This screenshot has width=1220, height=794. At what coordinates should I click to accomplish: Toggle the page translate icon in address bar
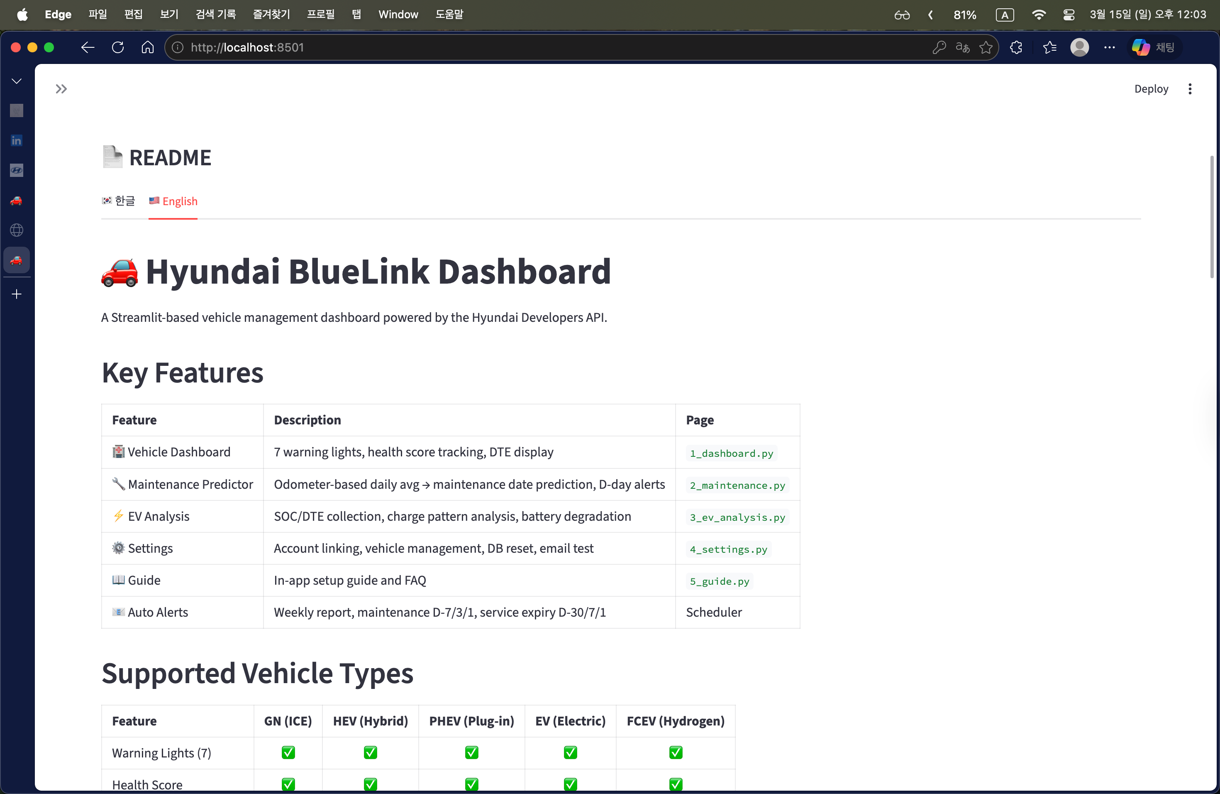pos(962,47)
